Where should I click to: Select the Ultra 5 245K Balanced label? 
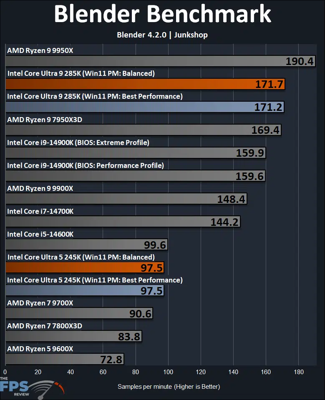(x=81, y=257)
